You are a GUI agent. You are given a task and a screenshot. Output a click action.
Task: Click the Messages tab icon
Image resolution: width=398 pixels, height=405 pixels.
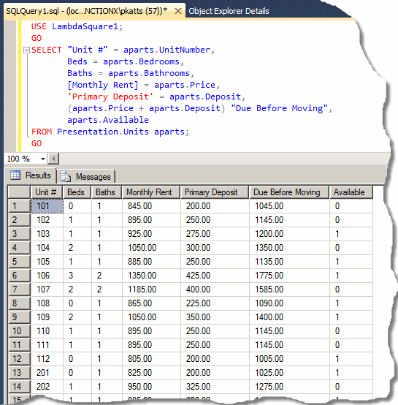[x=66, y=176]
